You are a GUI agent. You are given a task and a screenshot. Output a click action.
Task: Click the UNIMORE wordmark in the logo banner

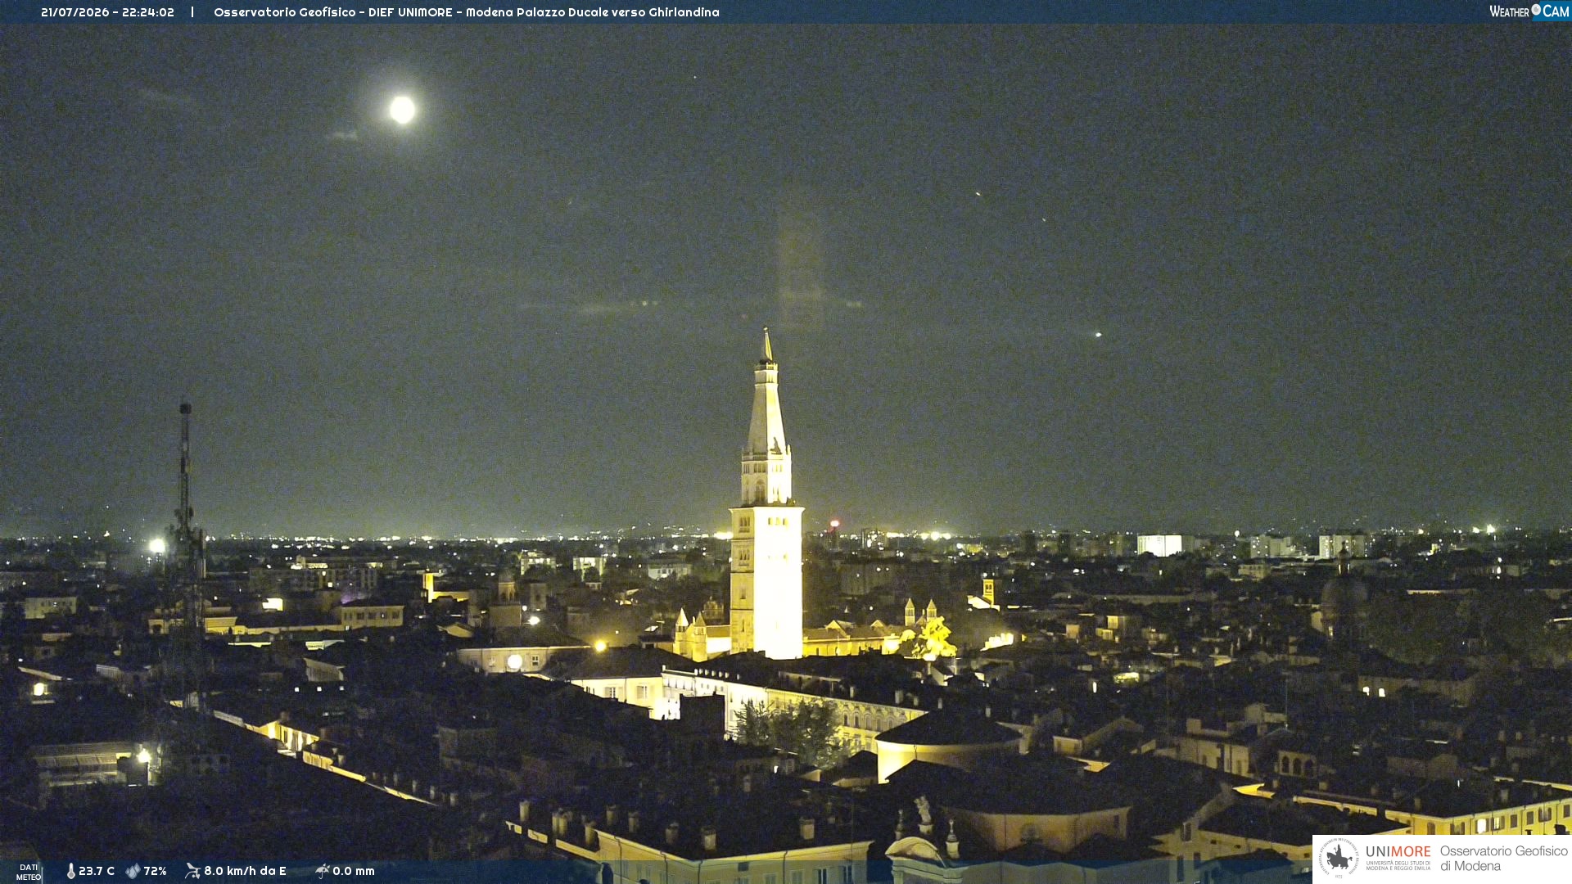pyautogui.click(x=1398, y=852)
